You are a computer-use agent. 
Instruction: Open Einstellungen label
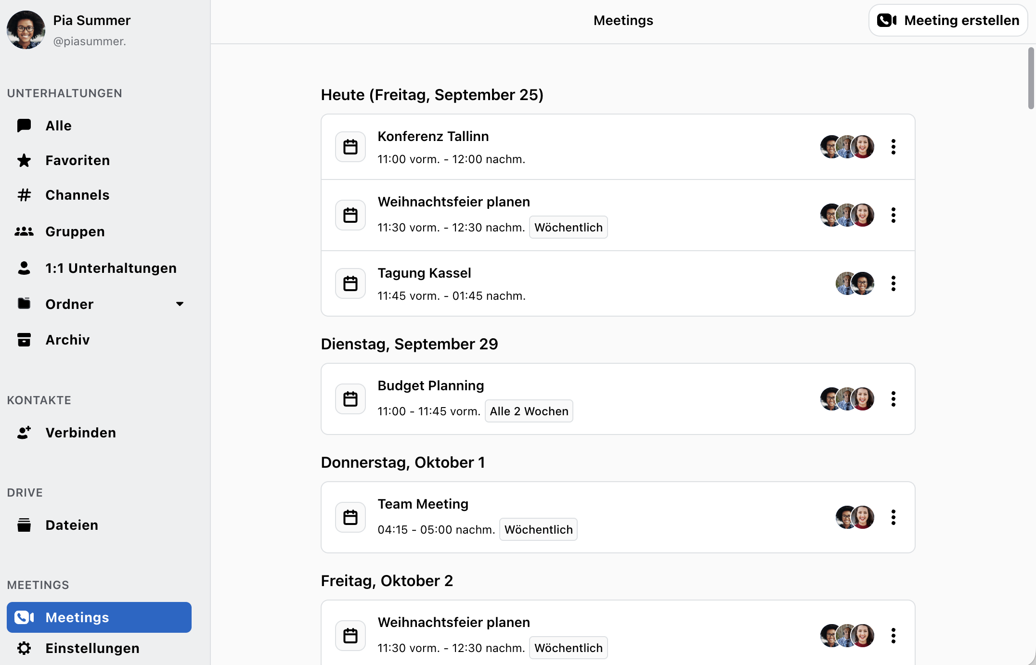point(92,648)
